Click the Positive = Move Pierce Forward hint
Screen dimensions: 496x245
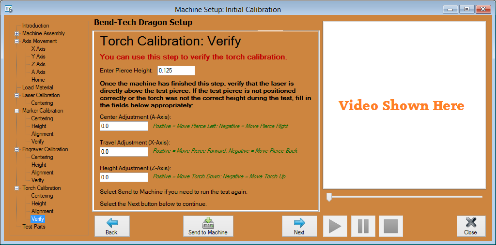225,151
